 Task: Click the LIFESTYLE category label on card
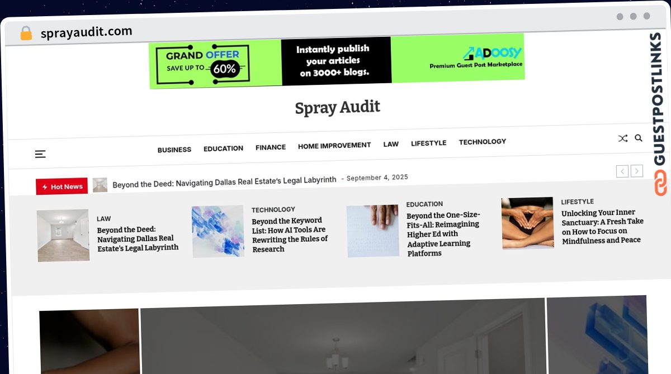pyautogui.click(x=578, y=202)
